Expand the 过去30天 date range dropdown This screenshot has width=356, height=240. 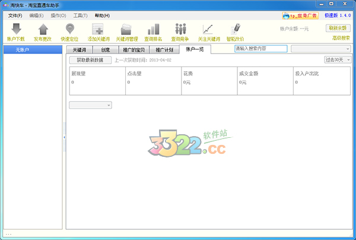click(338, 60)
